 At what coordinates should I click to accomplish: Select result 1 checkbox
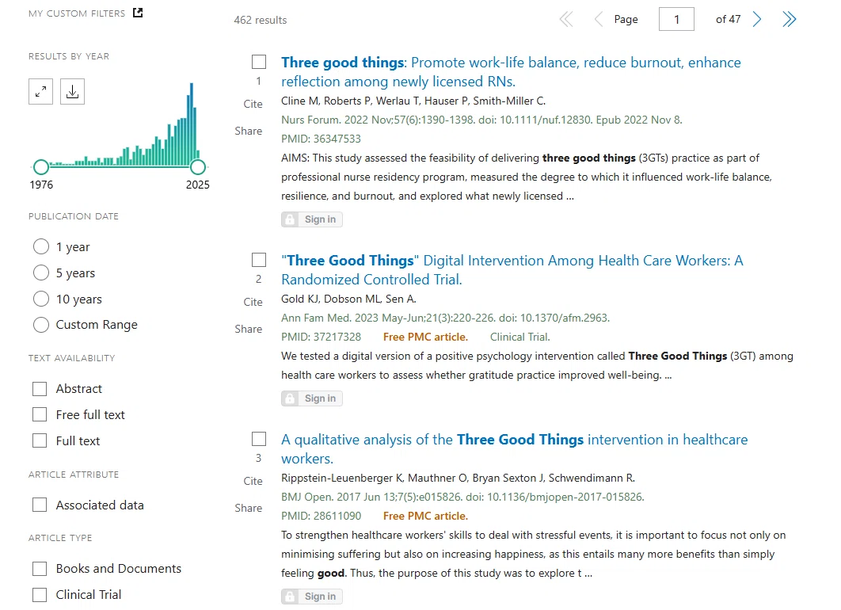tap(259, 63)
